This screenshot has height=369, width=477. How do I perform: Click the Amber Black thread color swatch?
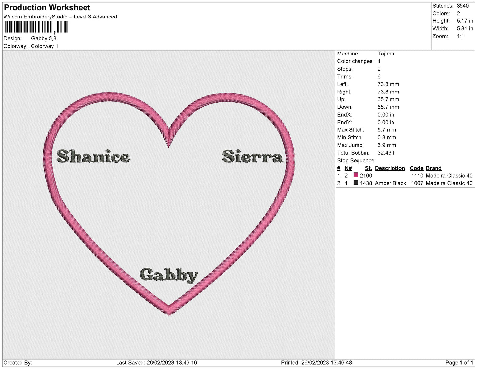pyautogui.click(x=356, y=183)
